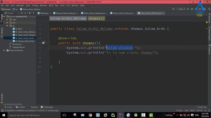Show hidden system tray icons chevron
The width and height of the screenshot is (211, 118).
(x=177, y=115)
